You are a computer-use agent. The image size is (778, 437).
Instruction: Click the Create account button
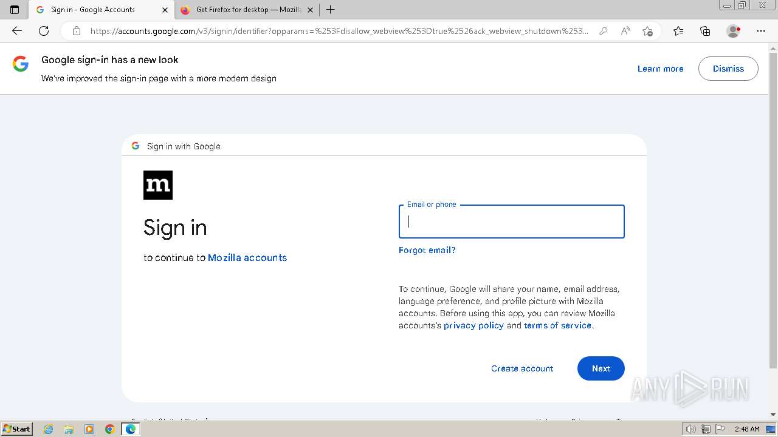[x=522, y=368]
